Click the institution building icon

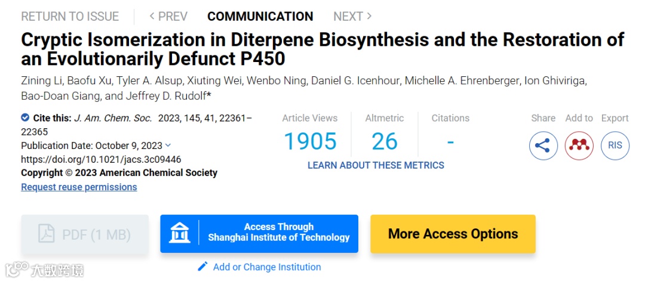(x=179, y=233)
